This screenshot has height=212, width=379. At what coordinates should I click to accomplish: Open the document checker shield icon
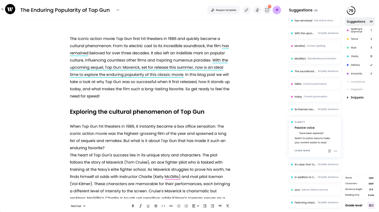point(267,10)
